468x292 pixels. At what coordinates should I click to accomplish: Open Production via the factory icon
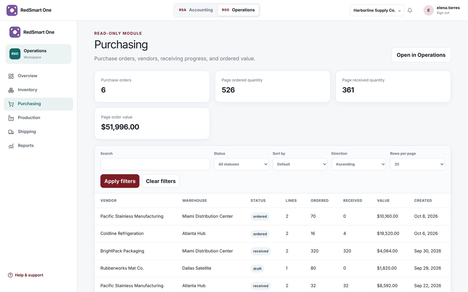coord(11,118)
